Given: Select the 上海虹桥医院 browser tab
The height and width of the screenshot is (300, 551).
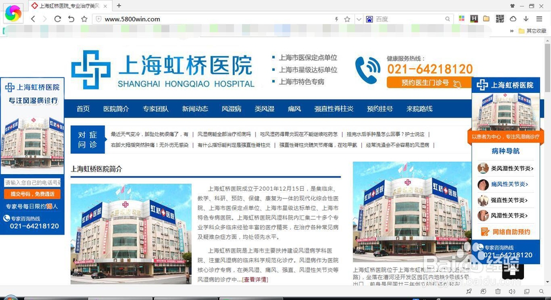Looking at the screenshot, I should pyautogui.click(x=69, y=6).
